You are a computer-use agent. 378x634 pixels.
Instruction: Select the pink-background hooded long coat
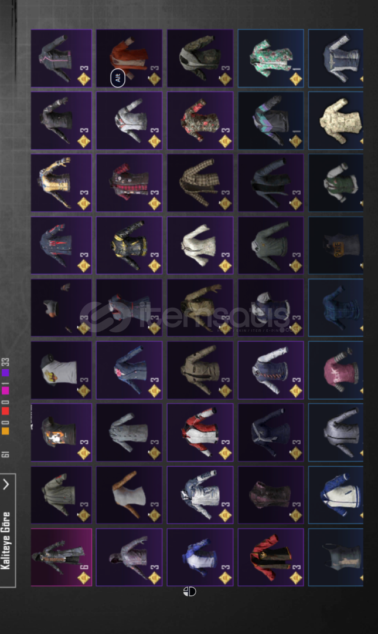62,557
